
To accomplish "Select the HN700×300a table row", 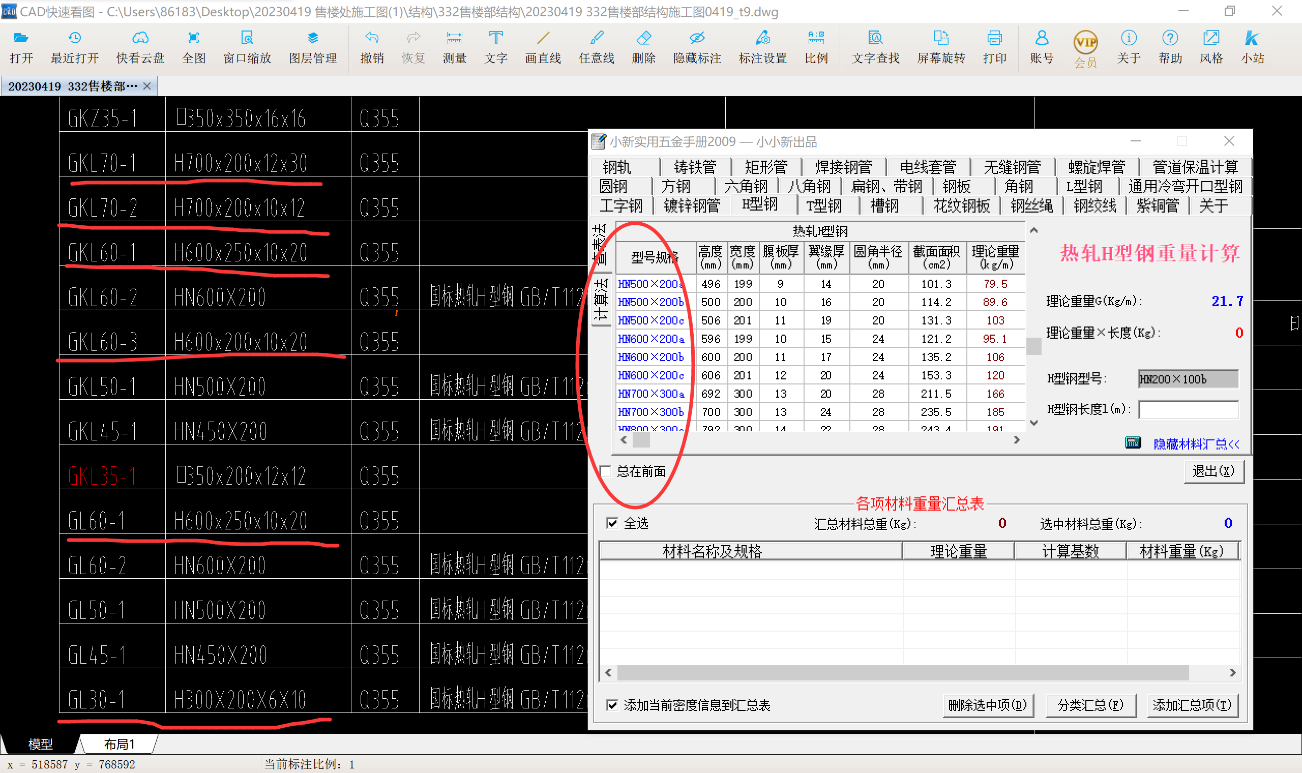I will pos(820,394).
